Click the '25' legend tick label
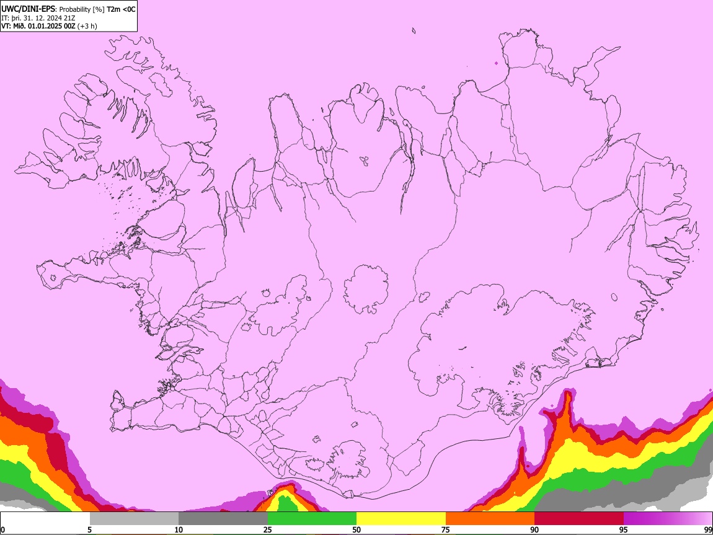This screenshot has height=535, width=713. [x=268, y=530]
